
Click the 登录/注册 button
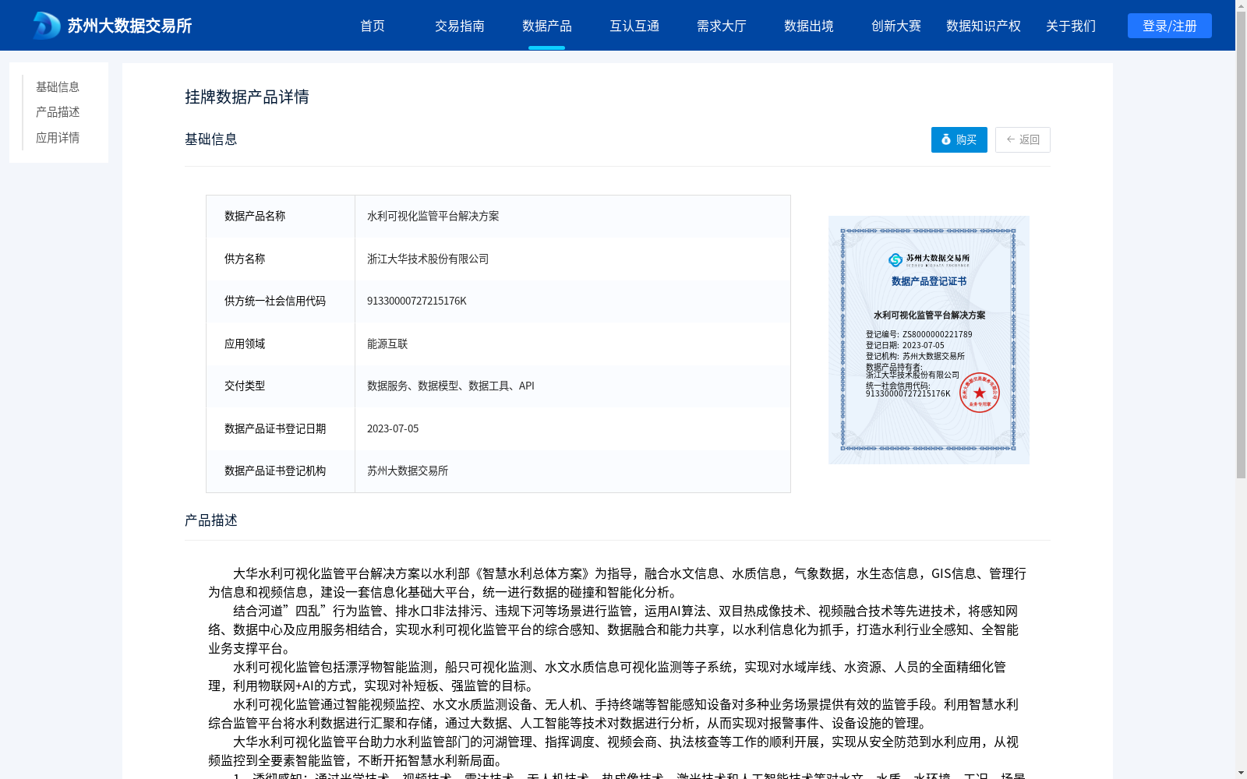[x=1170, y=26]
